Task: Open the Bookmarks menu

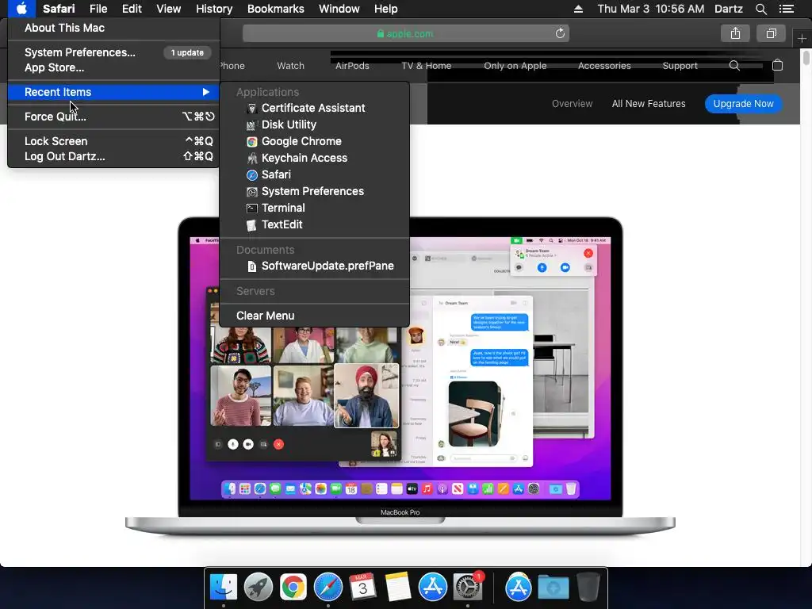Action: (275, 9)
